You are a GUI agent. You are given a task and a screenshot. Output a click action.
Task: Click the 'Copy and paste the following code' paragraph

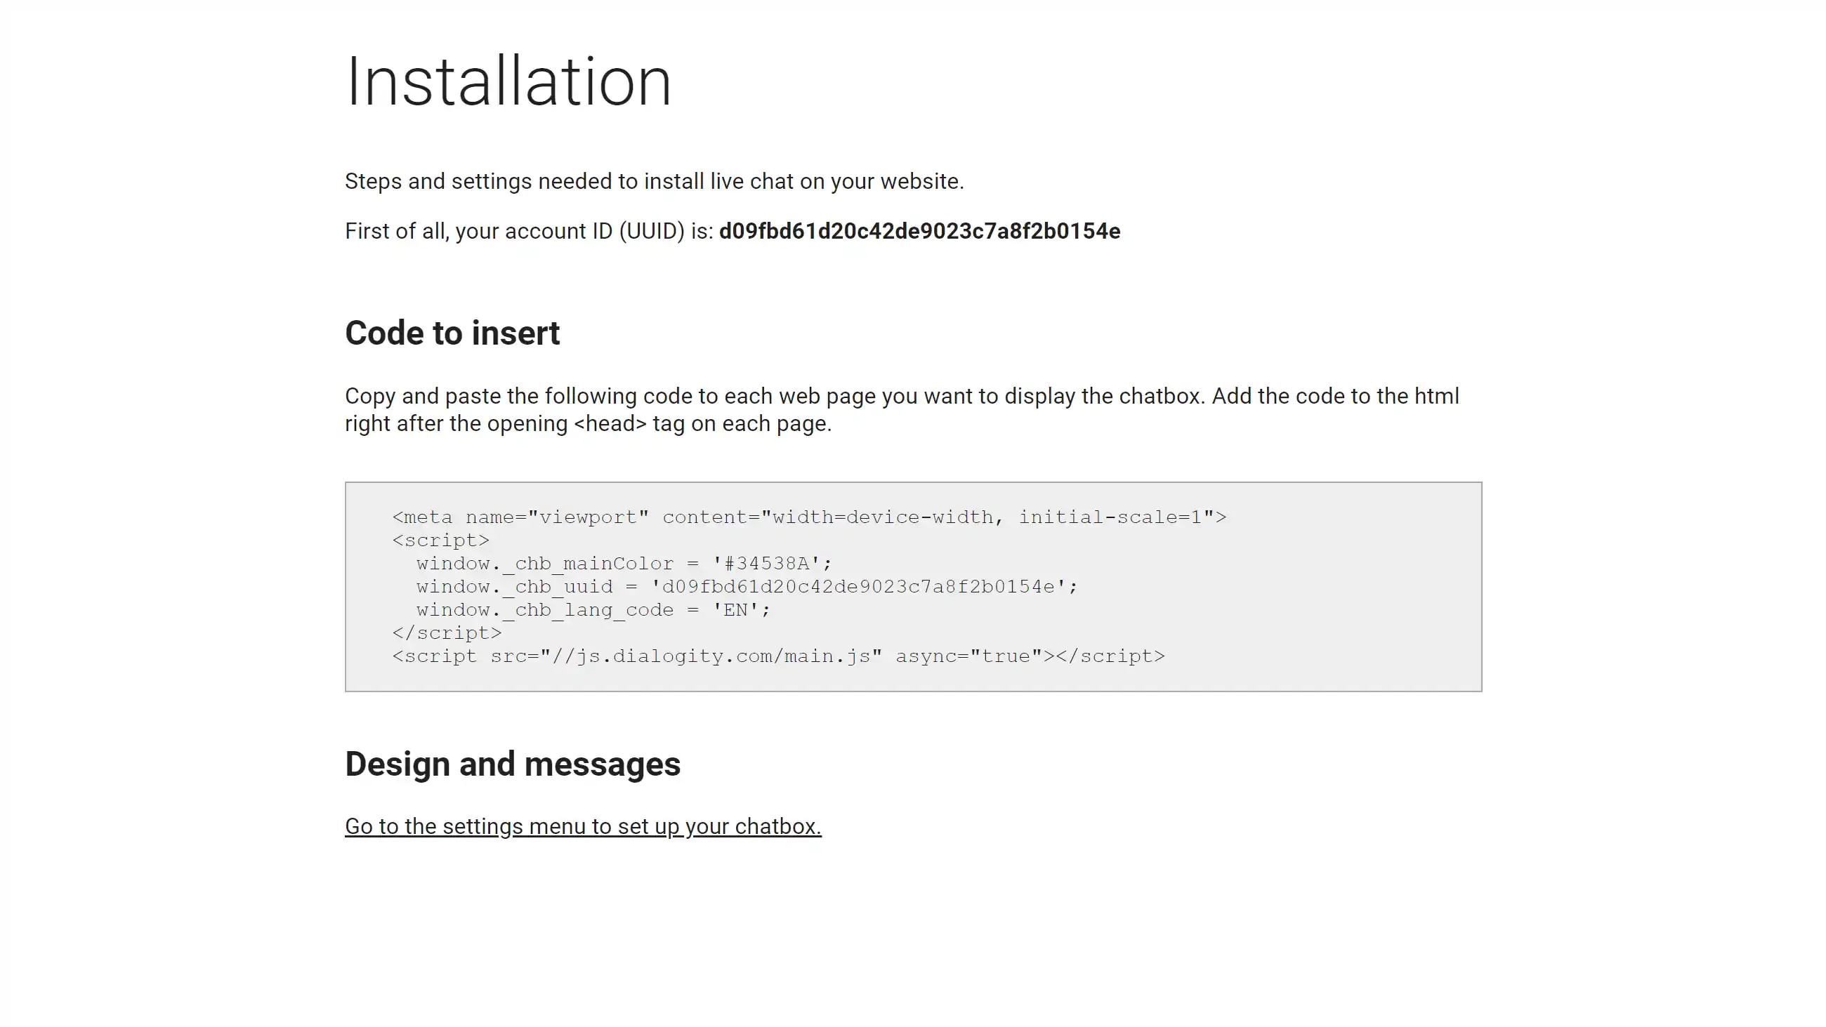coord(902,410)
